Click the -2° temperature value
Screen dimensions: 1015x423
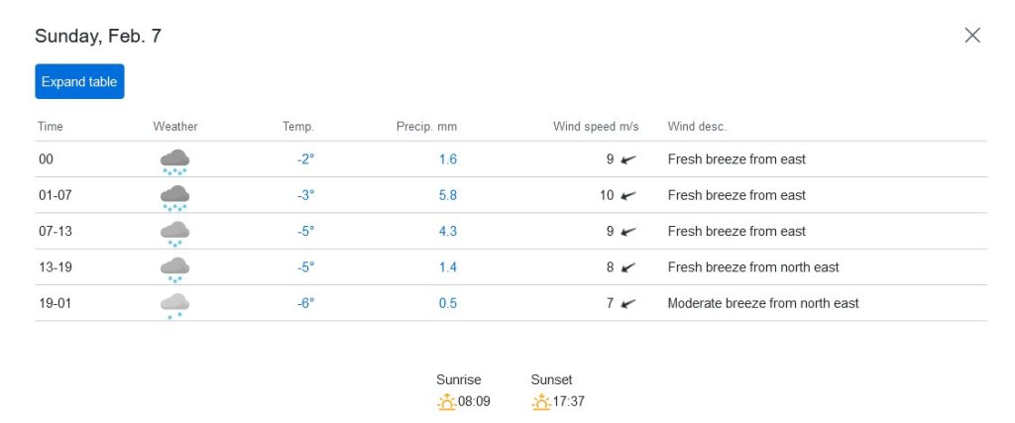click(x=305, y=159)
